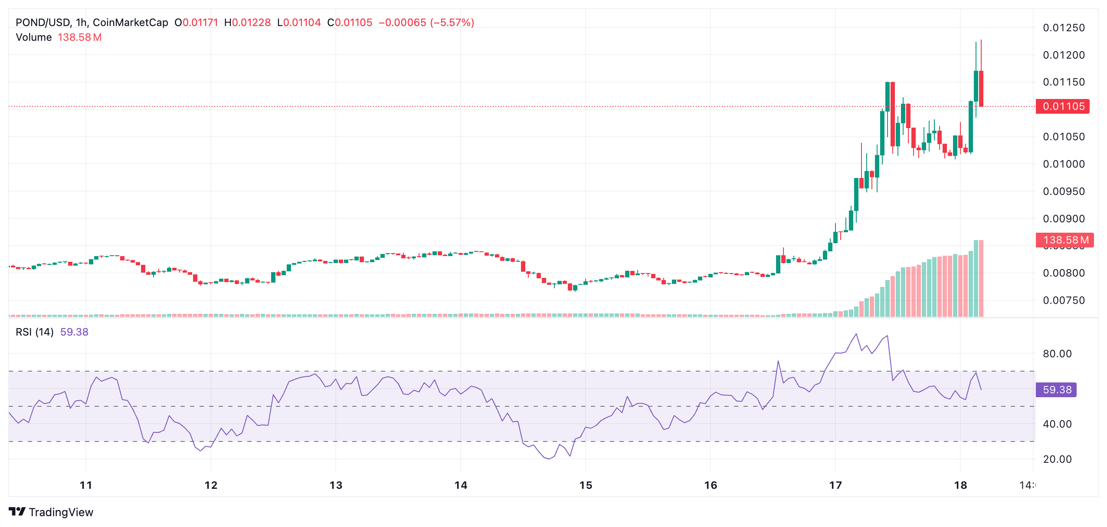Viewport: 1107px width, 527px height.
Task: Click the 138.58 M volume tag on the price axis
Action: click(1065, 240)
